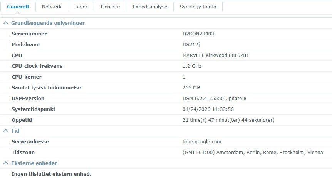Click the Modelnavn label

click(26, 45)
